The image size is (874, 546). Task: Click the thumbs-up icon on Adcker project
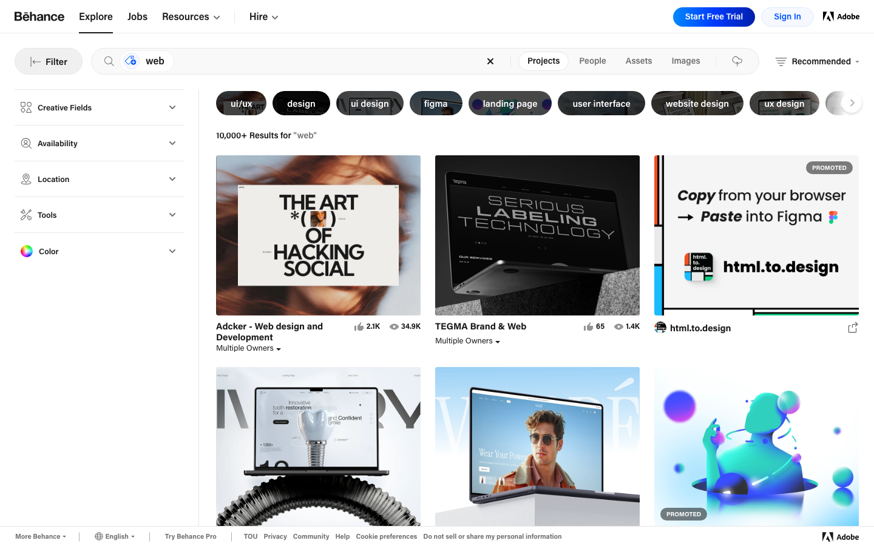(x=359, y=326)
